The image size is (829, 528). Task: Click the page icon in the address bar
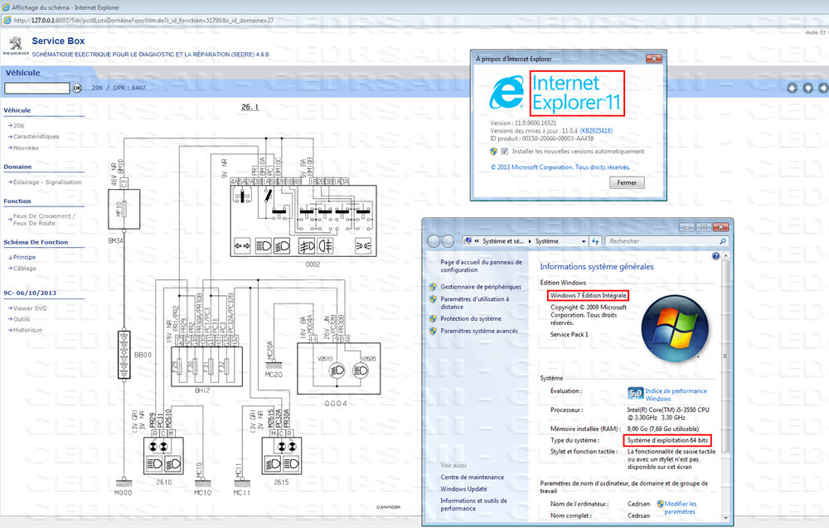[x=7, y=21]
